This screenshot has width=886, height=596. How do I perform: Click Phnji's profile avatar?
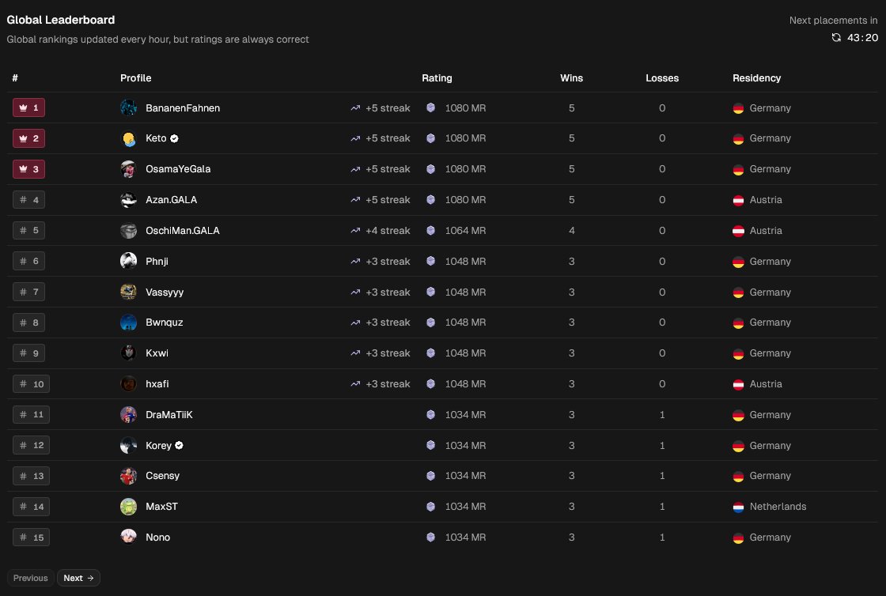128,261
